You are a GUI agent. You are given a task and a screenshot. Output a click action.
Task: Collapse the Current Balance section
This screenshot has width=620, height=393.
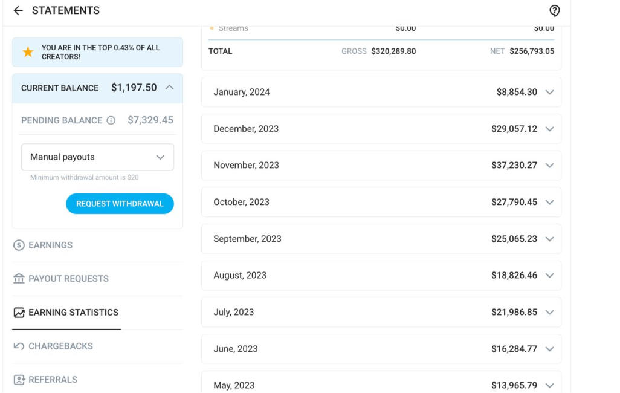pyautogui.click(x=170, y=88)
